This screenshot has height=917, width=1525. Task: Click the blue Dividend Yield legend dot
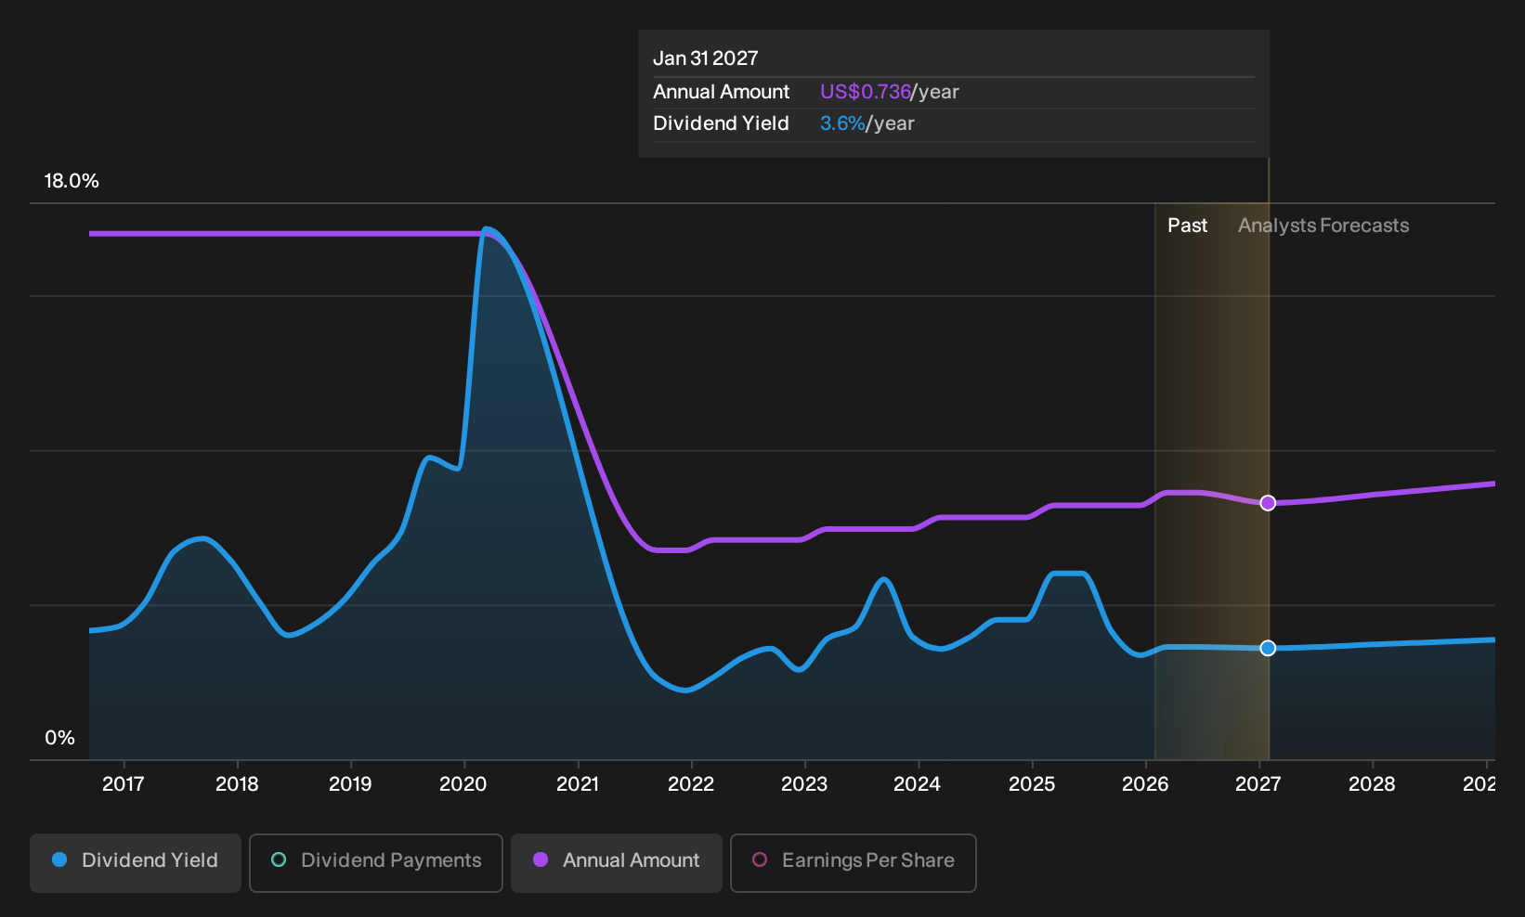coord(59,860)
